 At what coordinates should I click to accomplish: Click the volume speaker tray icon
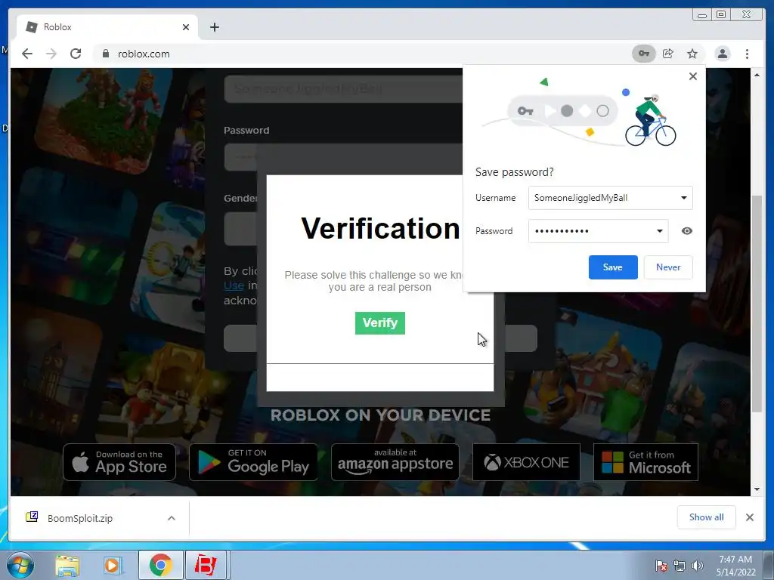(x=698, y=566)
